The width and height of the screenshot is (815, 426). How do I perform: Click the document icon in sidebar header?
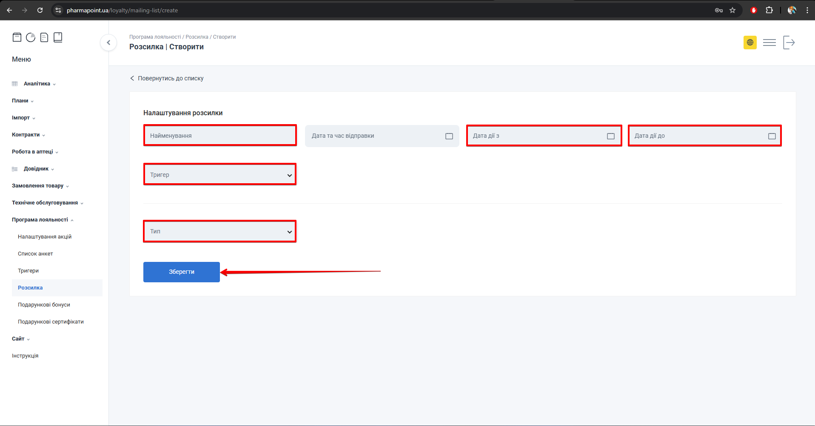coord(44,37)
